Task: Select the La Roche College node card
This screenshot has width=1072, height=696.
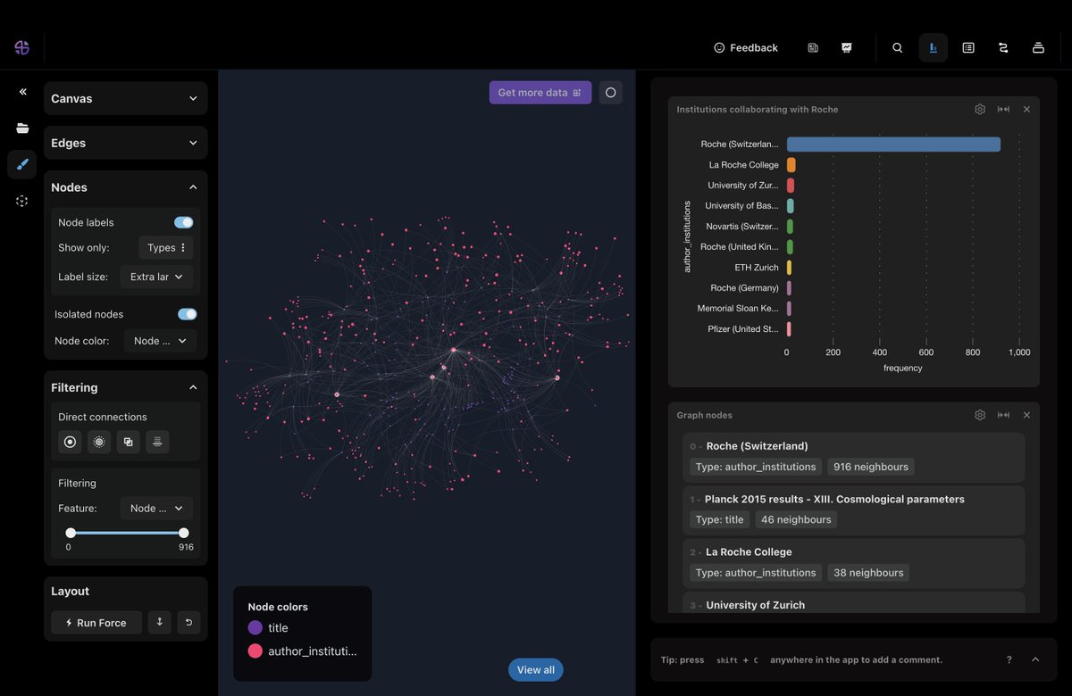Action: [x=853, y=563]
